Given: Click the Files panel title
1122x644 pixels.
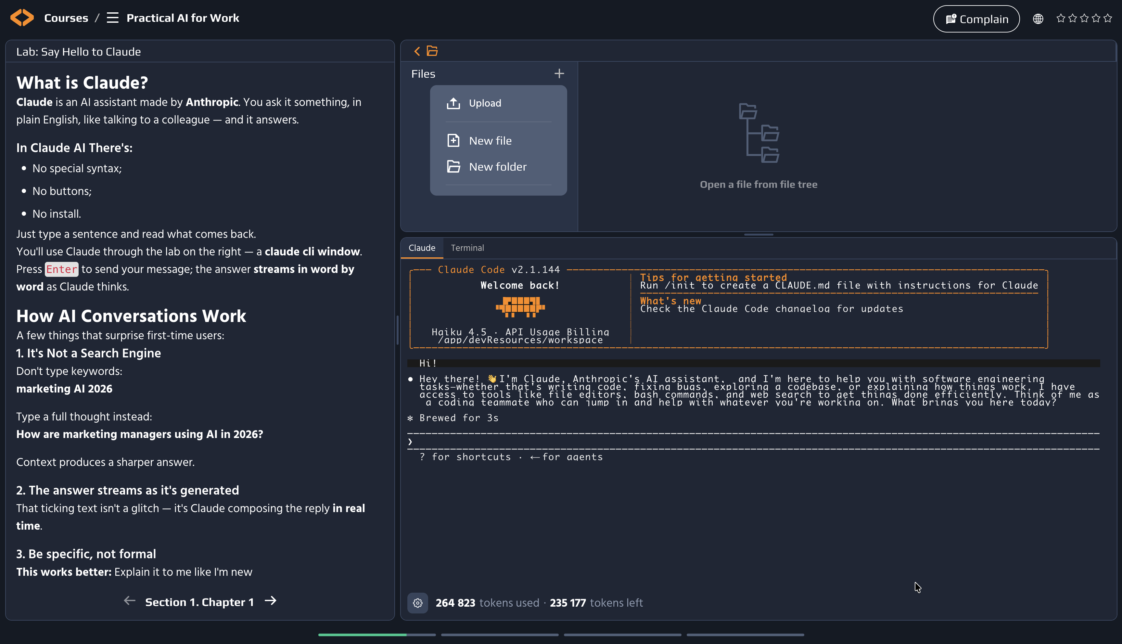Looking at the screenshot, I should click(x=423, y=74).
